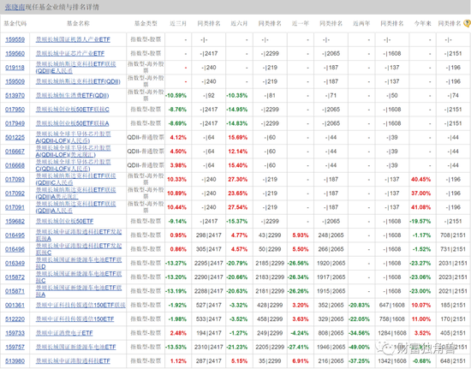Click the 近三月 column header

(x=178, y=23)
